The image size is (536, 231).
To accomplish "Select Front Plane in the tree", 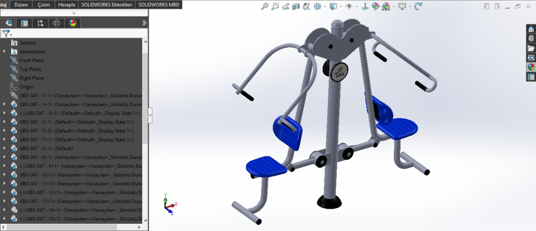I will pyautogui.click(x=31, y=60).
